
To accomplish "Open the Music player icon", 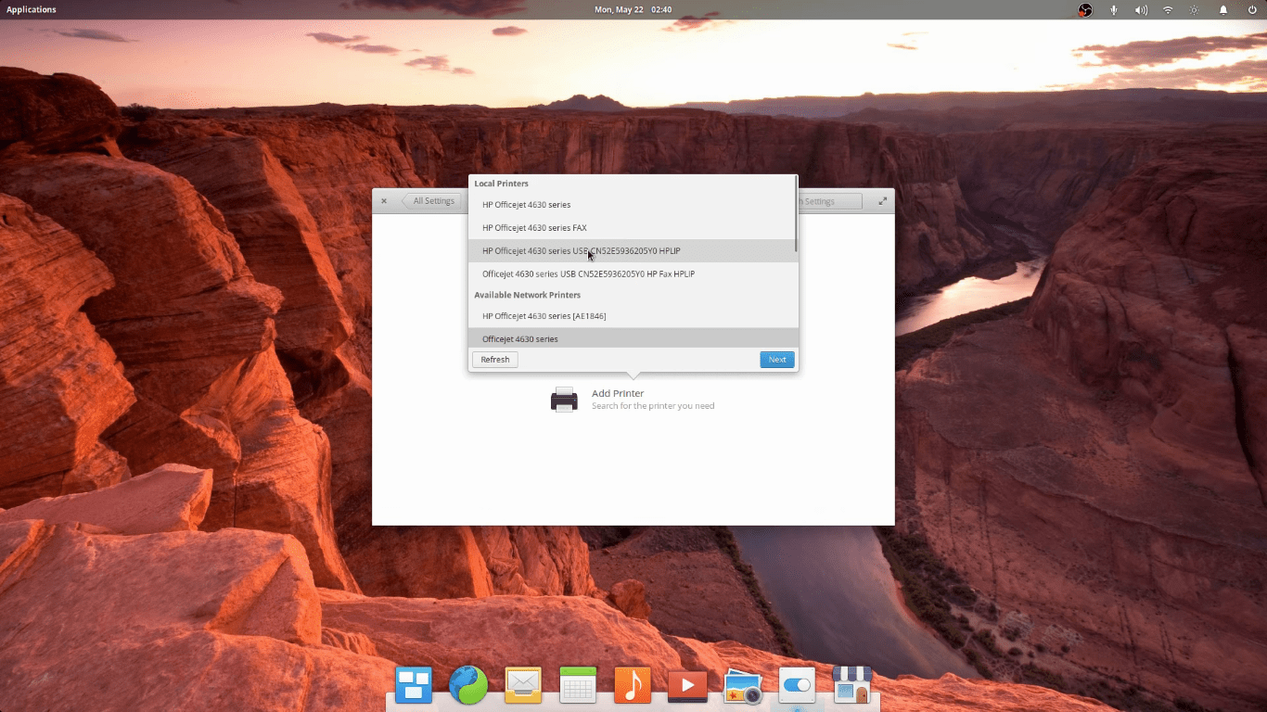I will 633,685.
